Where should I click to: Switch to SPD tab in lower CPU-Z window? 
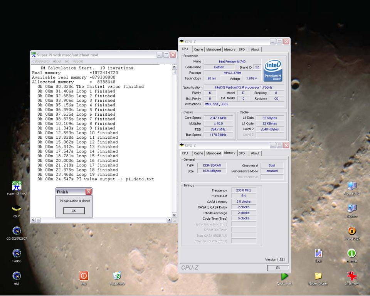(x=242, y=153)
